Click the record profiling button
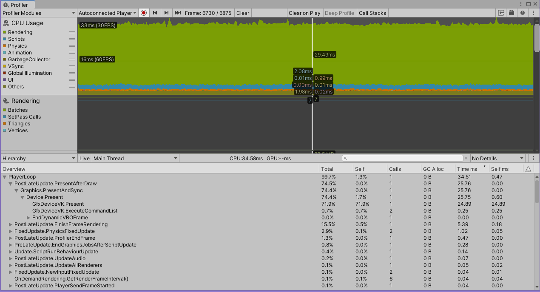 point(144,13)
